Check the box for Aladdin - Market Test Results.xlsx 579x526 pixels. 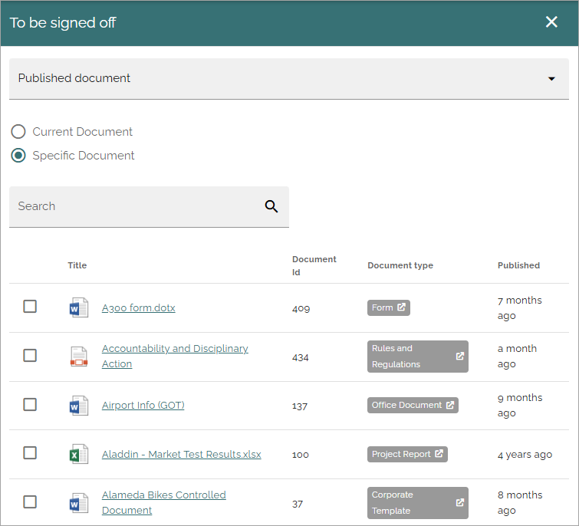(30, 453)
